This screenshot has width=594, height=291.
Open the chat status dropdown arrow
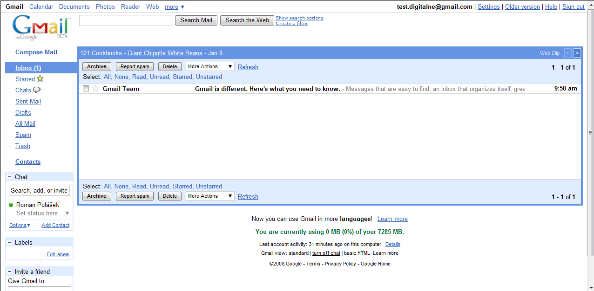[67, 213]
